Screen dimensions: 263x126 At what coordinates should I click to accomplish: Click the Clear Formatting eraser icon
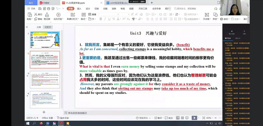pyautogui.click(x=141, y=14)
